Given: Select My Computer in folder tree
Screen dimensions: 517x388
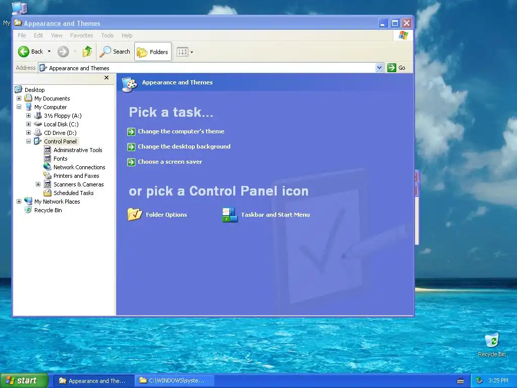Looking at the screenshot, I should point(50,107).
